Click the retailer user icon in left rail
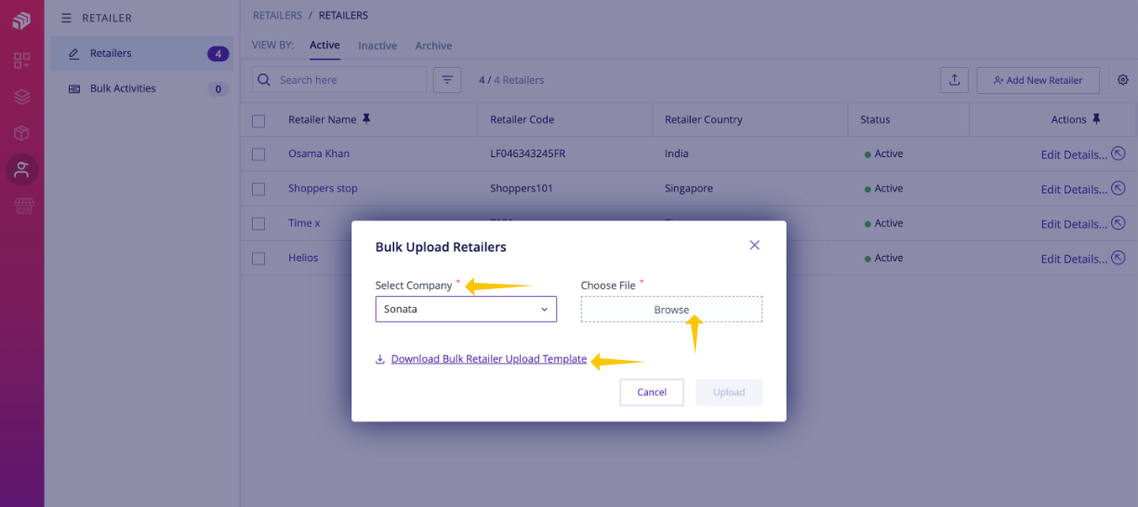Viewport: 1138px width, 507px height. (22, 169)
